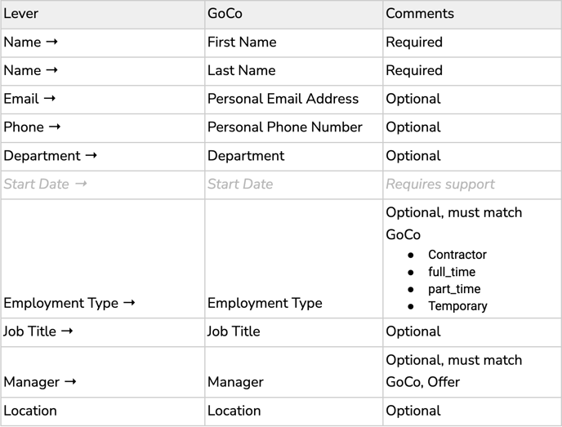The width and height of the screenshot is (562, 427).
Task: Click the greyed Start Date GoCo cell
Action: (293, 185)
